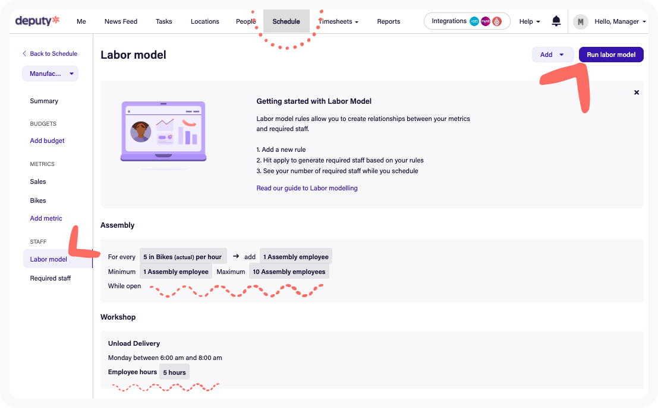Edit the 5 in Bikes per hour field
The width and height of the screenshot is (658, 408).
(182, 257)
